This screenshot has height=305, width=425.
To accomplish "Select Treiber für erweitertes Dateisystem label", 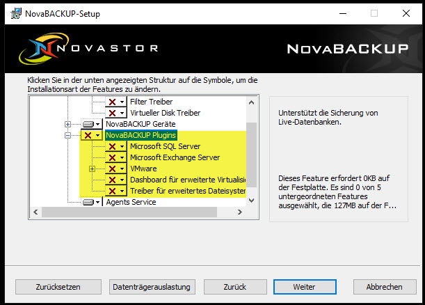I will pyautogui.click(x=188, y=191).
